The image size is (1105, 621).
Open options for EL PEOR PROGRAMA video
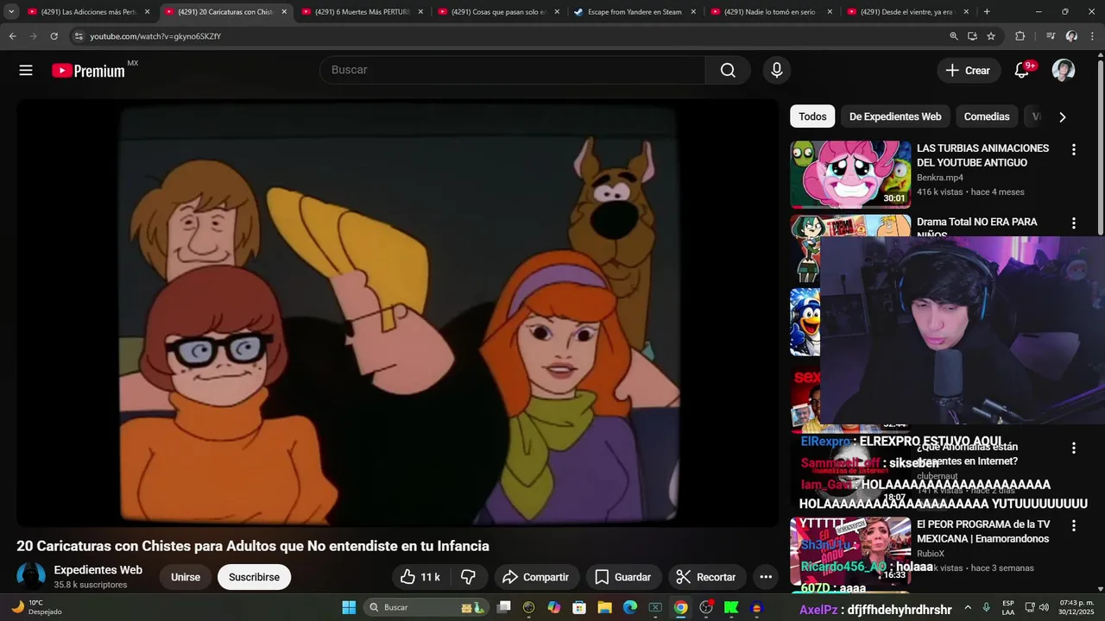[x=1074, y=525]
